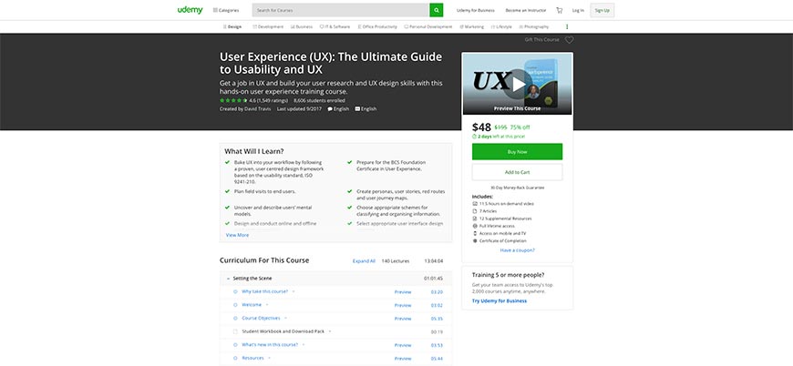793x366 pixels.
Task: Add course to wishlist heart icon
Action: pos(569,40)
